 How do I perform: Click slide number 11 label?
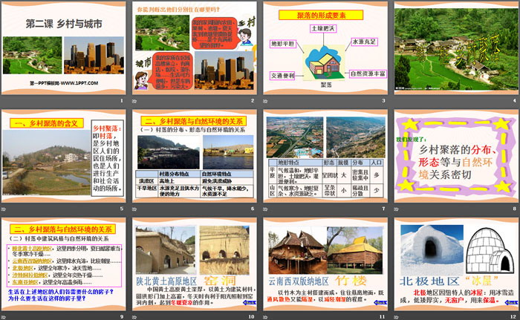point(383,317)
